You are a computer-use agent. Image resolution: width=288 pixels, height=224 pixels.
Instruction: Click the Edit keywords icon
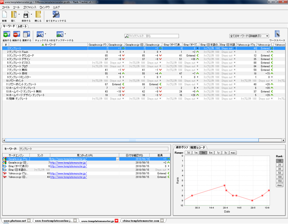click(27, 34)
